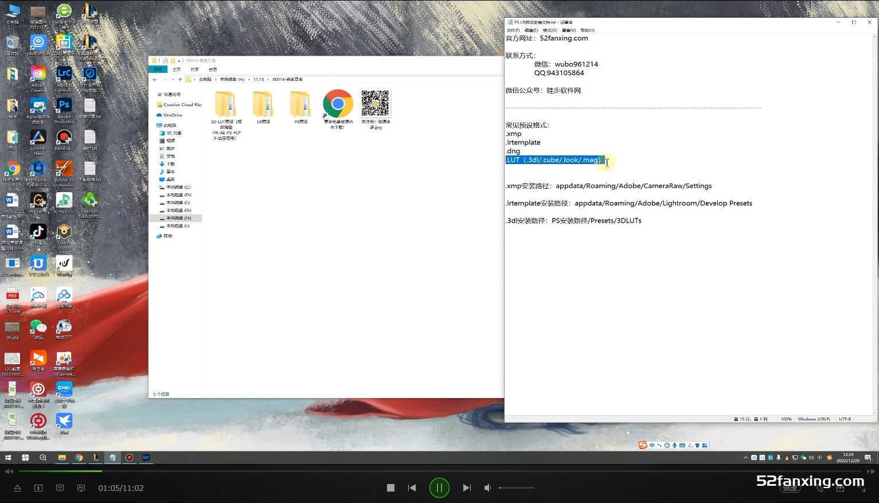
Task: Select 网络 in Explorer navigation pane
Action: pyautogui.click(x=165, y=236)
